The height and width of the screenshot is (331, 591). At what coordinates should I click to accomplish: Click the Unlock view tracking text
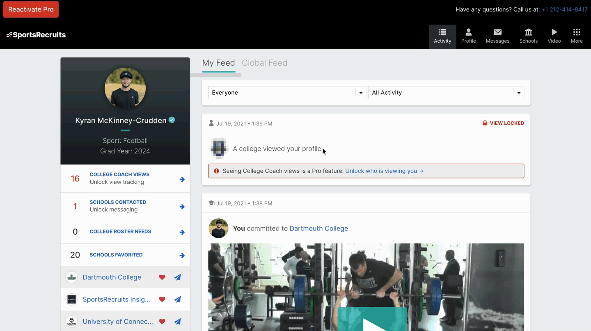pyautogui.click(x=117, y=182)
